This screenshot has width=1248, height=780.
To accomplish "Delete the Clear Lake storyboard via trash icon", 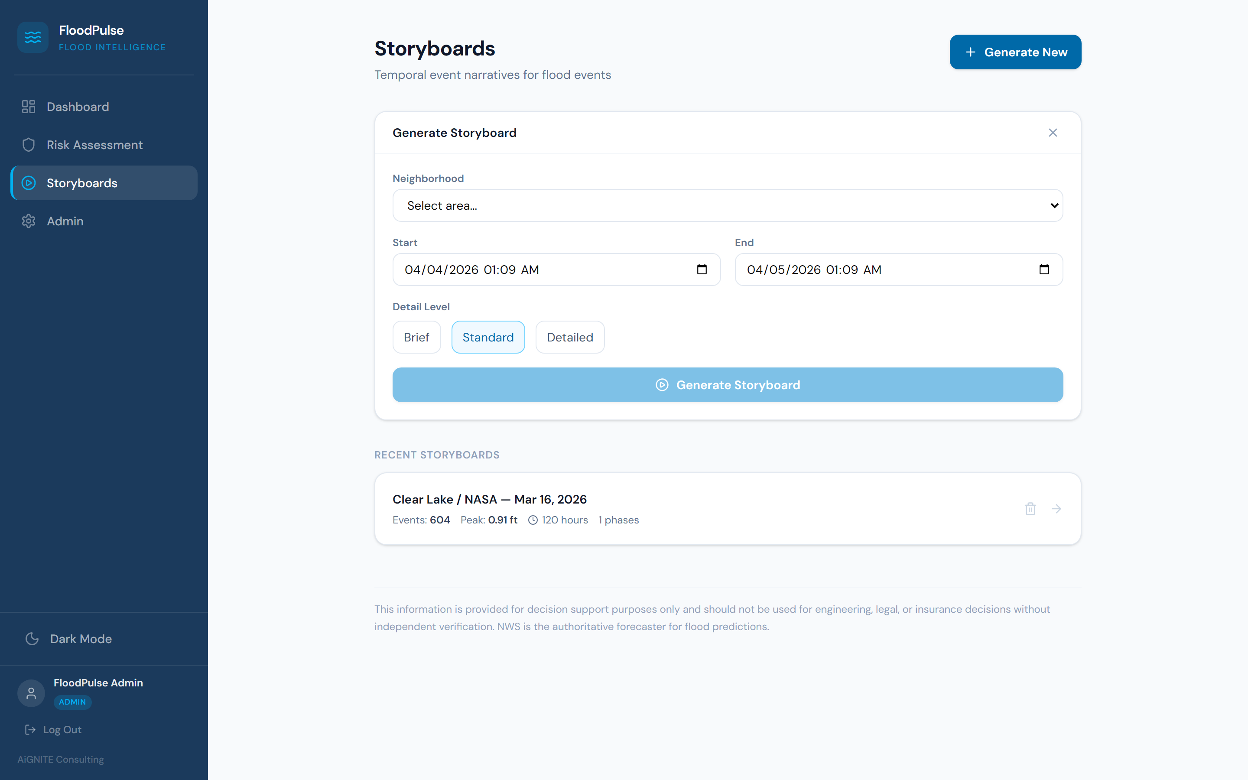I will [x=1030, y=509].
